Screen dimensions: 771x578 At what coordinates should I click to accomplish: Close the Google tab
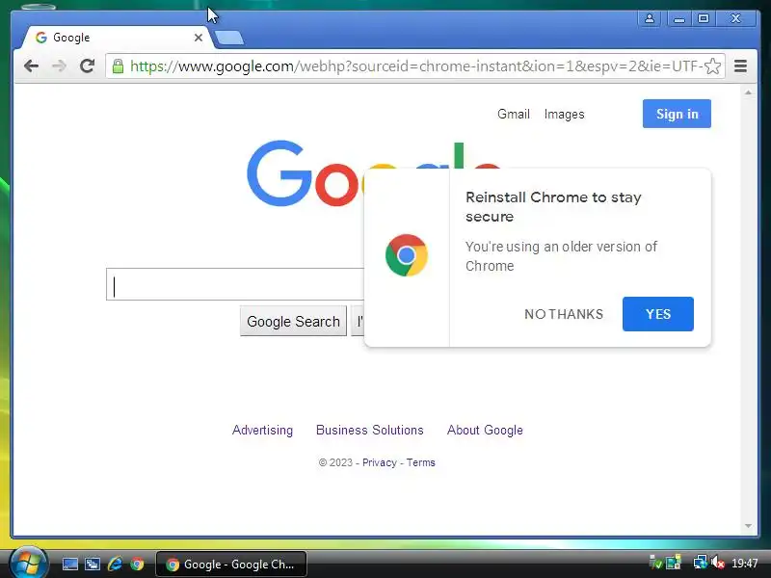pos(199,38)
